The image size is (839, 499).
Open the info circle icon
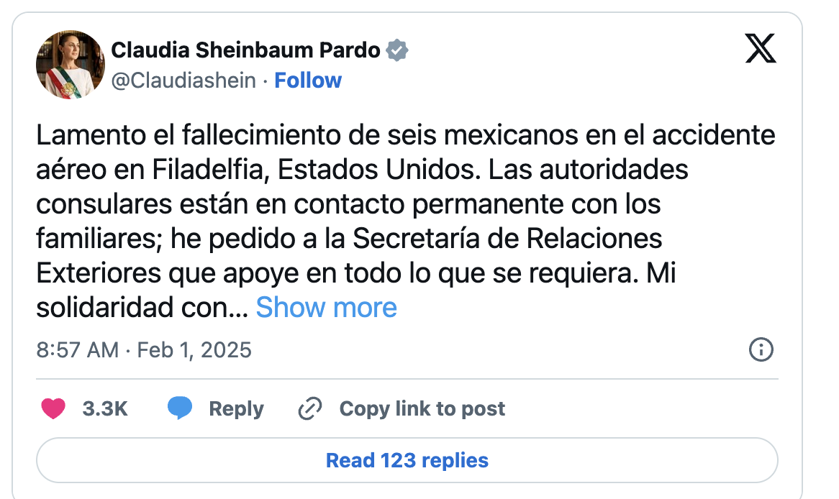(761, 350)
